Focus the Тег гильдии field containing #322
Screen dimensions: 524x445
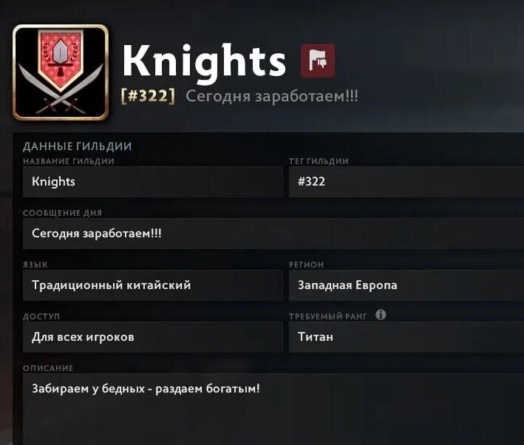click(406, 182)
